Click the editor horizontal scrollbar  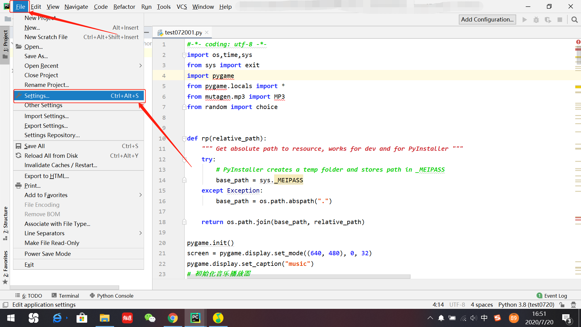tap(298, 276)
